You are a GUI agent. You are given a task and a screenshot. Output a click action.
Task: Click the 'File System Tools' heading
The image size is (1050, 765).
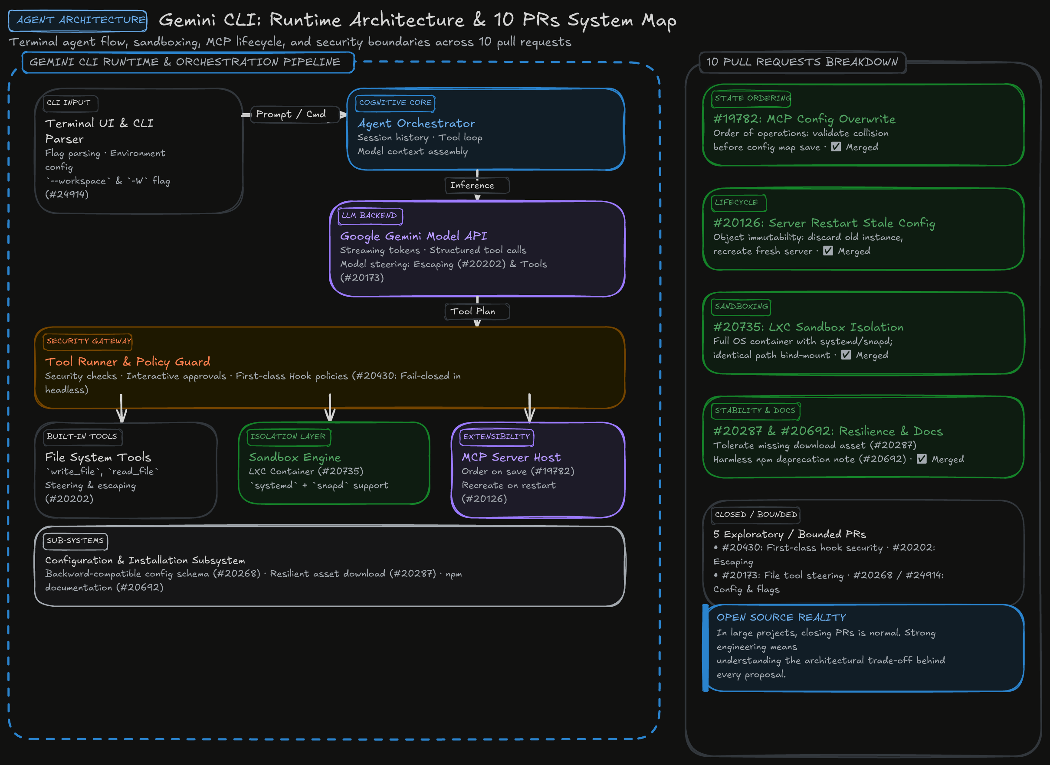click(x=98, y=458)
